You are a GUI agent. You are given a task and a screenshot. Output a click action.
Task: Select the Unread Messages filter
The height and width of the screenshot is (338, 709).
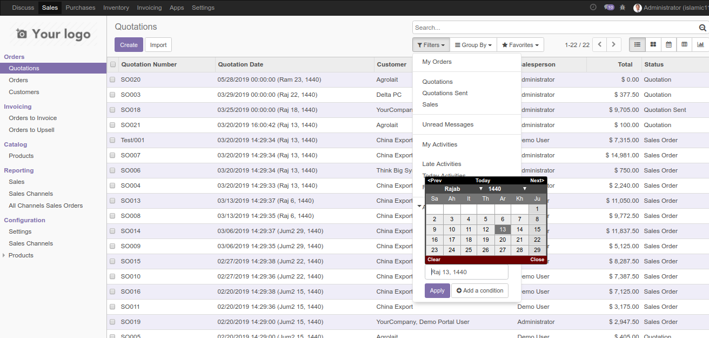tap(467, 124)
